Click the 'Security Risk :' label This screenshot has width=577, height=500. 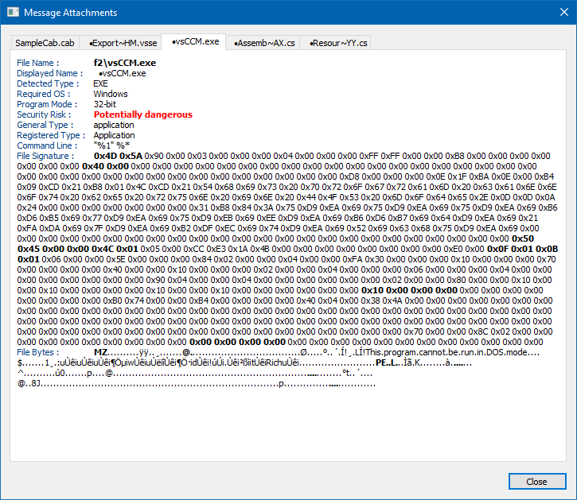pos(44,114)
